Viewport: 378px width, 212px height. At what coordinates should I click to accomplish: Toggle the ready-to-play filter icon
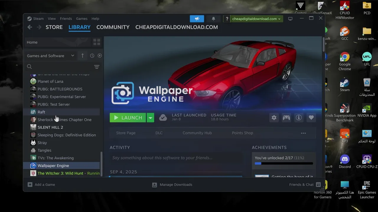pos(100,56)
